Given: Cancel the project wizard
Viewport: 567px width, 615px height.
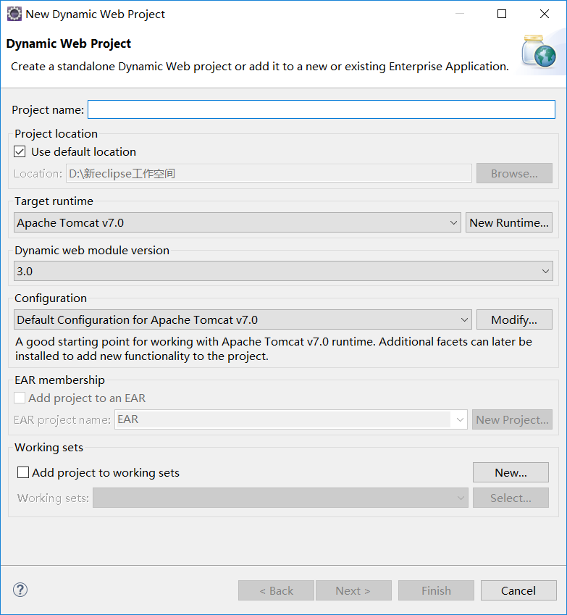Looking at the screenshot, I should pyautogui.click(x=518, y=590).
